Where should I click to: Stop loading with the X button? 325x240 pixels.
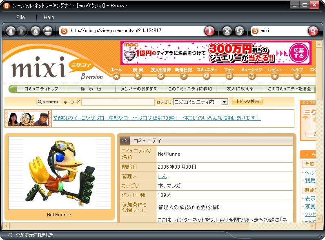pos(227,31)
